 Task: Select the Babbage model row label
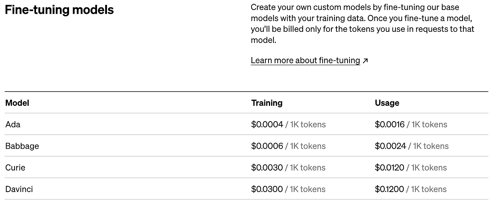(x=22, y=146)
